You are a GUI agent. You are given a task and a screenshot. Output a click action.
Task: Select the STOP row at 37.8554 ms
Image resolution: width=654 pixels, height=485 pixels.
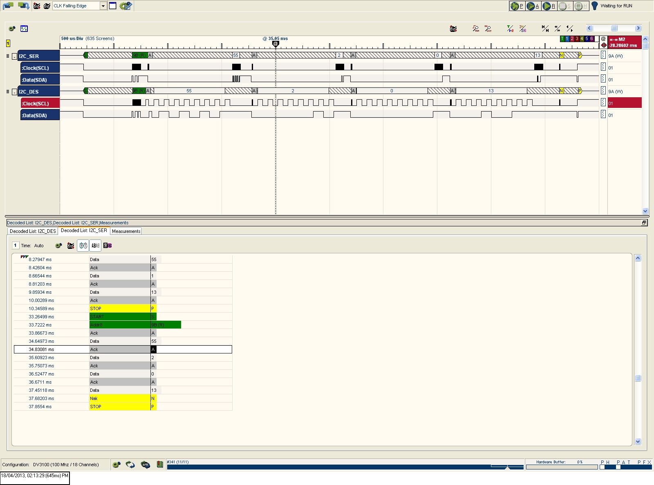point(123,407)
